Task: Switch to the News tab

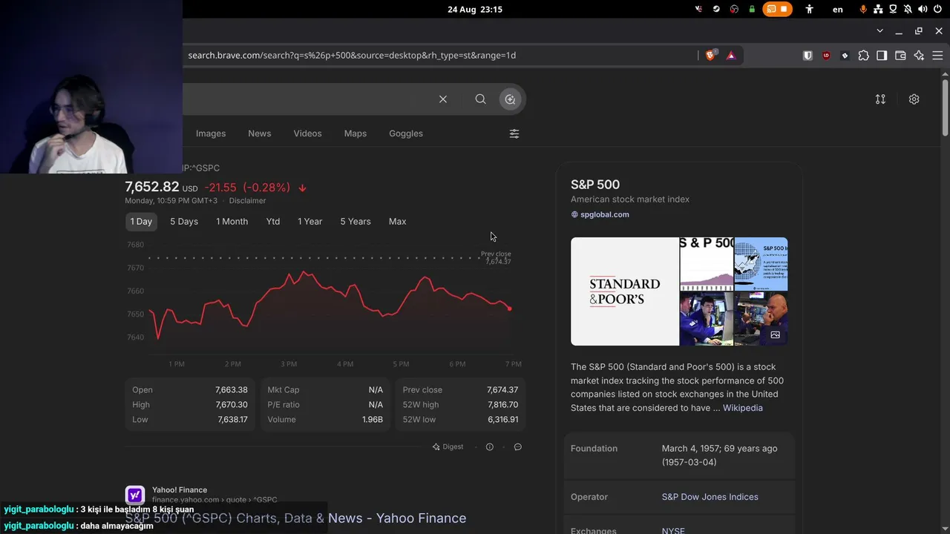Action: (x=260, y=133)
